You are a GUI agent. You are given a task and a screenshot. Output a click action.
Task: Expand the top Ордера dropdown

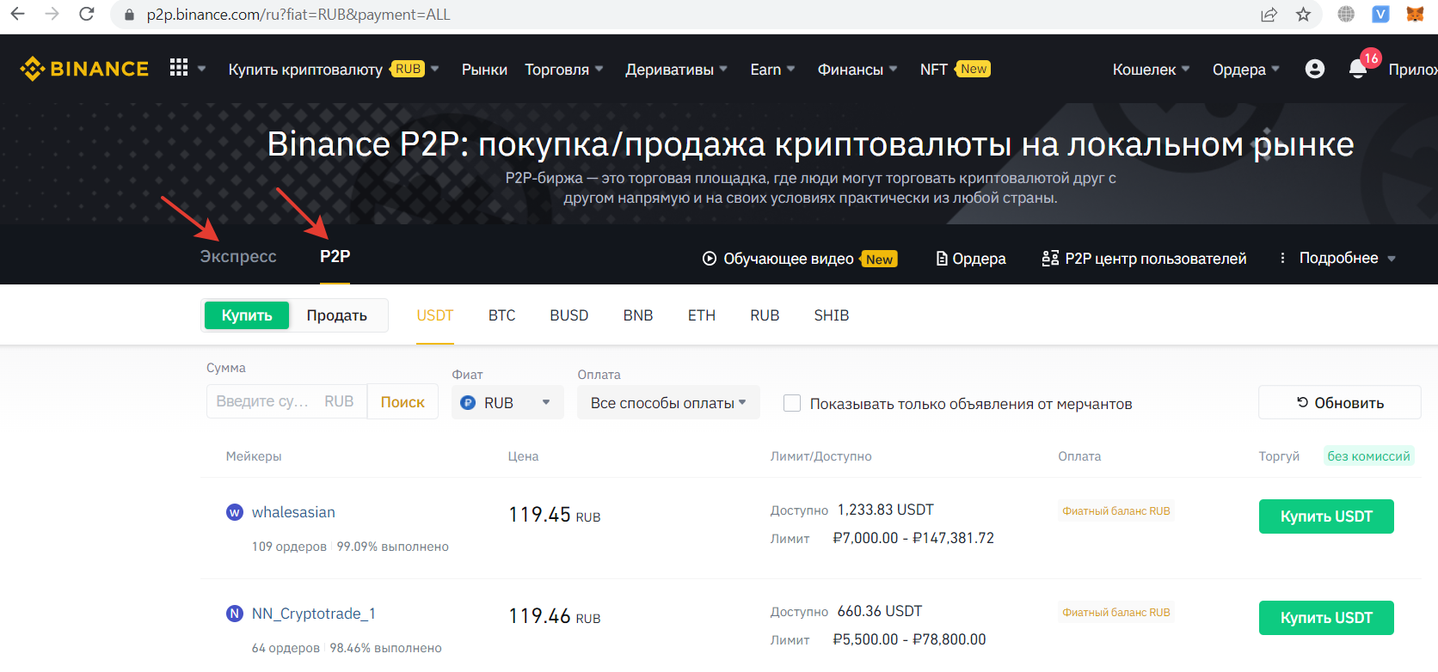pyautogui.click(x=1246, y=70)
